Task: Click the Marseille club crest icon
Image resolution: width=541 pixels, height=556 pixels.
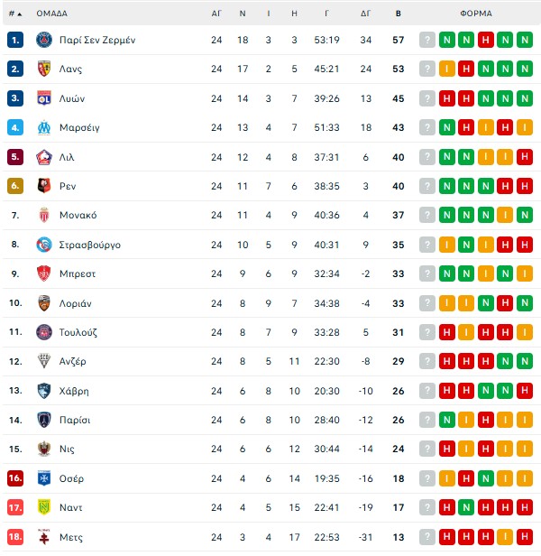Action: [43, 127]
